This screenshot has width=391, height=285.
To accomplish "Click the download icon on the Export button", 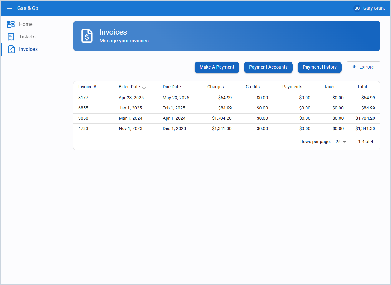I will pos(354,67).
